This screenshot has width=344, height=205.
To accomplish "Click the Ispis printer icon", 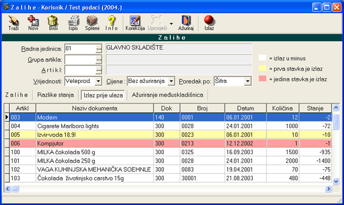I will point(73,23).
